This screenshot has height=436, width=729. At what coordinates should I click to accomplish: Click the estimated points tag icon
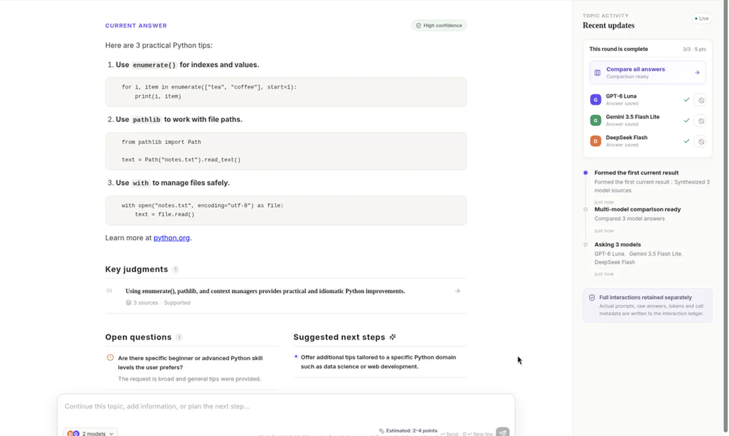382,431
